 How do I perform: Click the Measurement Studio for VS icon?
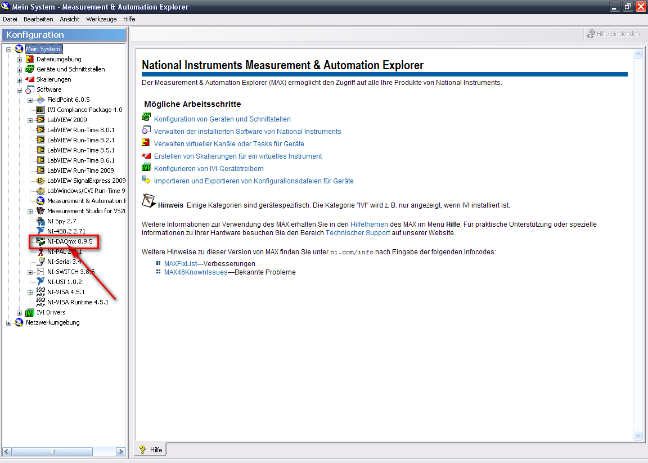click(x=40, y=211)
